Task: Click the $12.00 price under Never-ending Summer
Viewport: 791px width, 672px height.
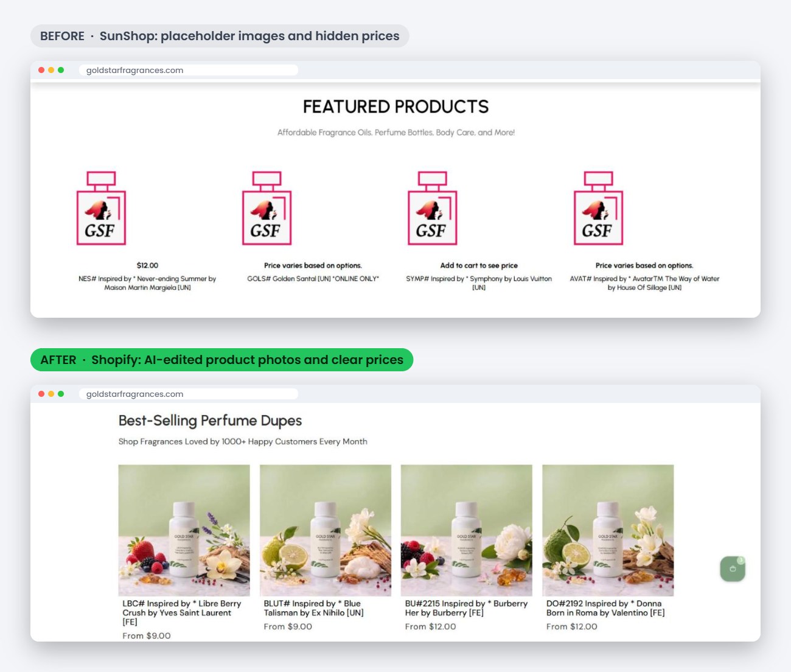Action: (x=147, y=265)
